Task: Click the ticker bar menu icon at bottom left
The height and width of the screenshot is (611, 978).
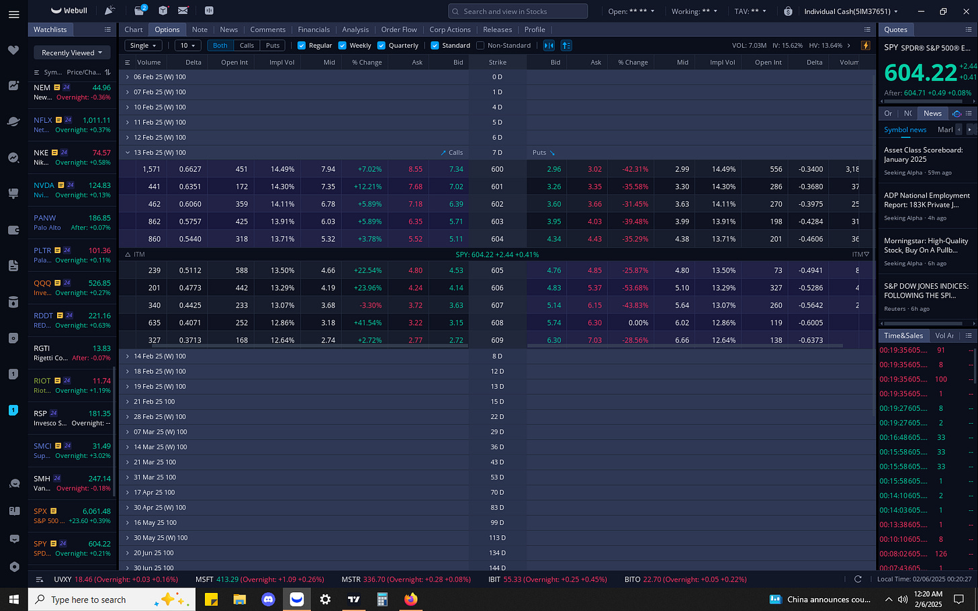Action: [40, 579]
